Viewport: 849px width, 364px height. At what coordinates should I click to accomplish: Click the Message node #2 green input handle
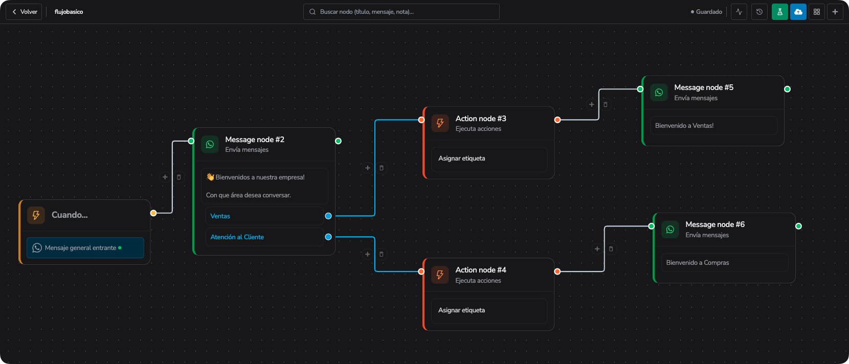pyautogui.click(x=191, y=141)
